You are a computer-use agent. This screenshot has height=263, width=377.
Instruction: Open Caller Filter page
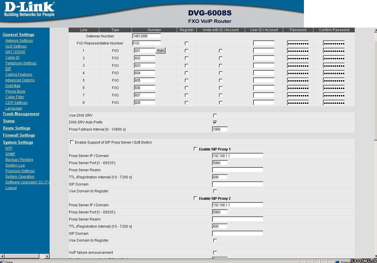15,97
